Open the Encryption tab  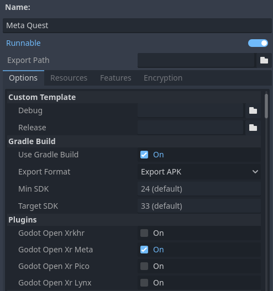coord(163,78)
